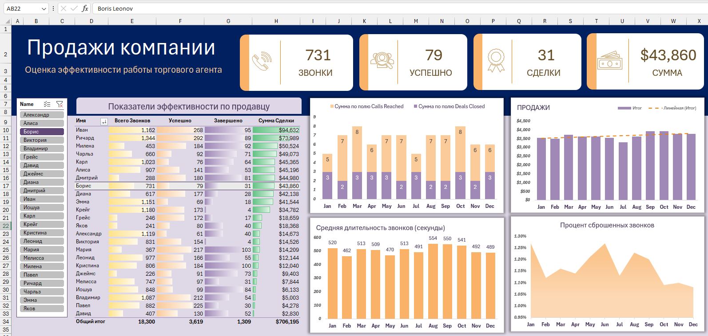The image size is (708, 336).
Task: Select Давид in the Name slicer
Action: click(42, 165)
